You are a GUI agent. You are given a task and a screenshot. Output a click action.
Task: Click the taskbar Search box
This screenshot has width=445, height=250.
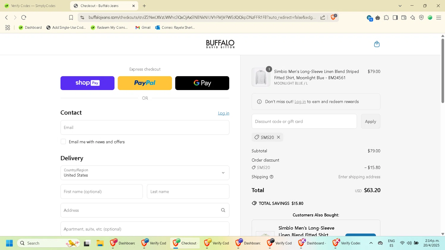click(49, 243)
